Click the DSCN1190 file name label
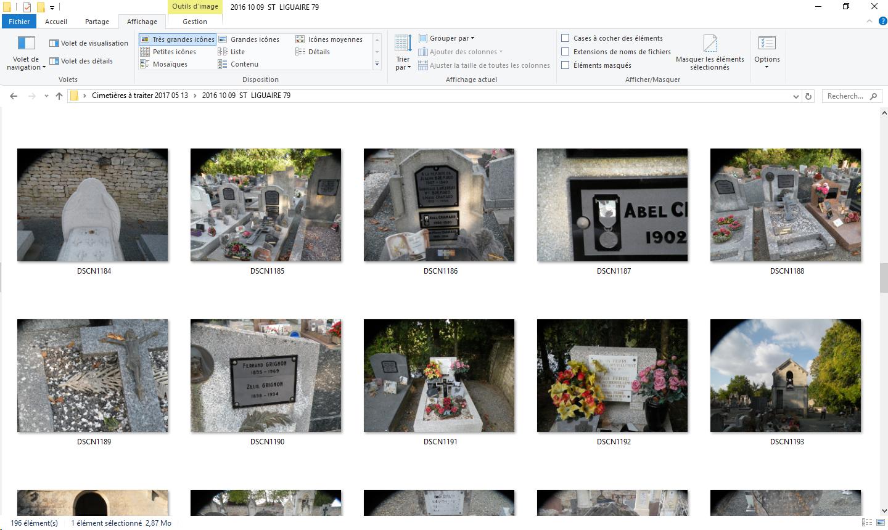The width and height of the screenshot is (888, 530). [267, 442]
